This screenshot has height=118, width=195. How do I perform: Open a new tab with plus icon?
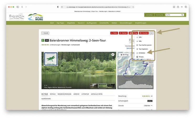click(182, 7)
